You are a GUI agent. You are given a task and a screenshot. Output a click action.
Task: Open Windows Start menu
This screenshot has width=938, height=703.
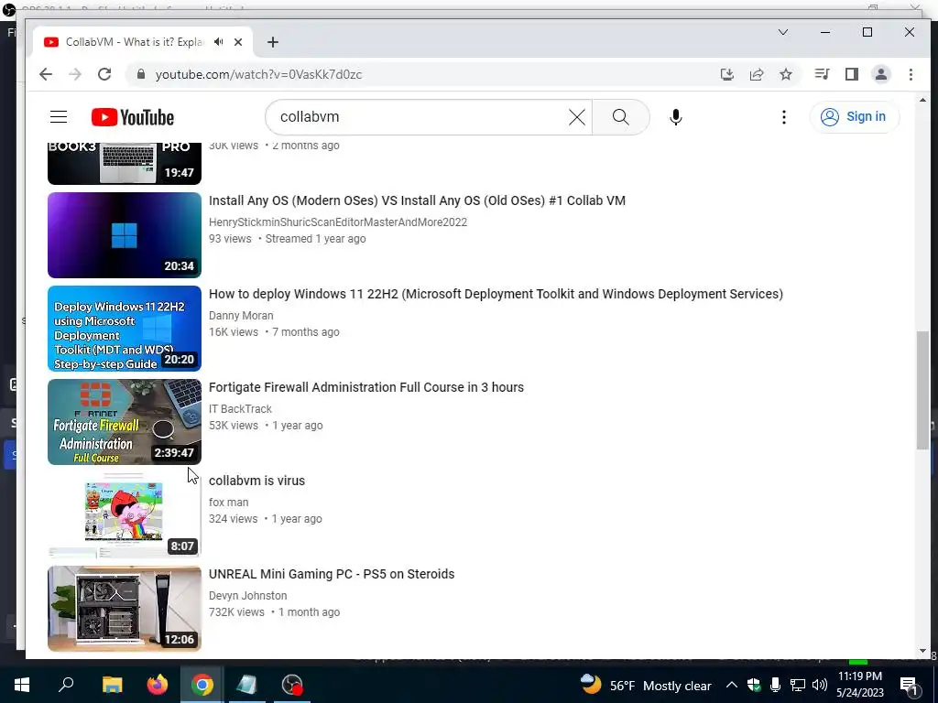[x=22, y=685]
